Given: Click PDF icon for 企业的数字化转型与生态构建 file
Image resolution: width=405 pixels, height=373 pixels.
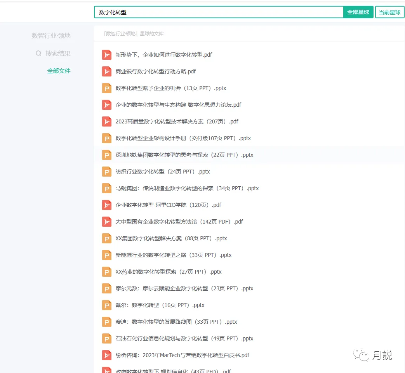Looking at the screenshot, I should point(107,105).
